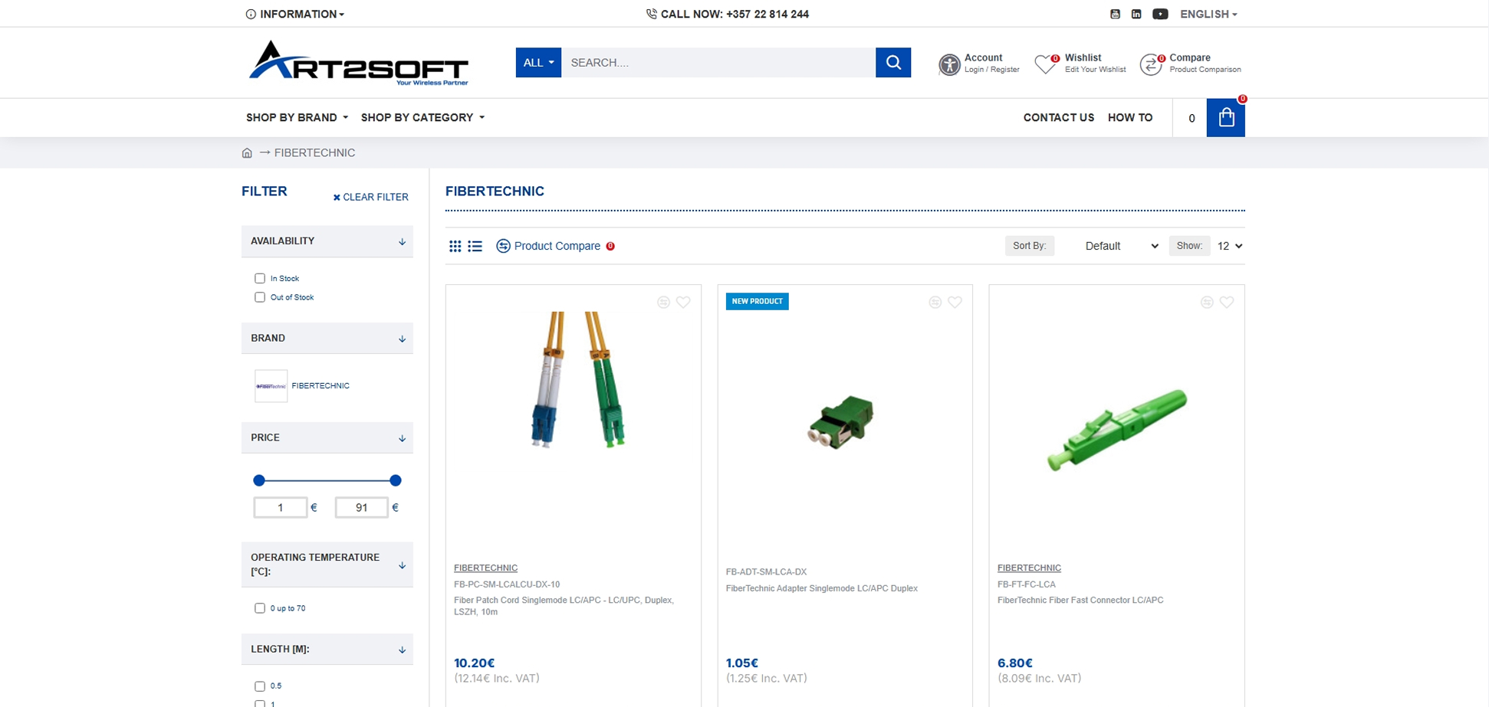Click the FB-ADT-SM-LCA-DX product code

(x=766, y=572)
